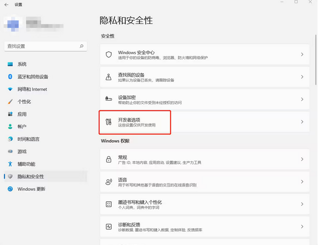Click the 游戏 controller icon
This screenshot has width=318, height=245.
click(x=10, y=151)
